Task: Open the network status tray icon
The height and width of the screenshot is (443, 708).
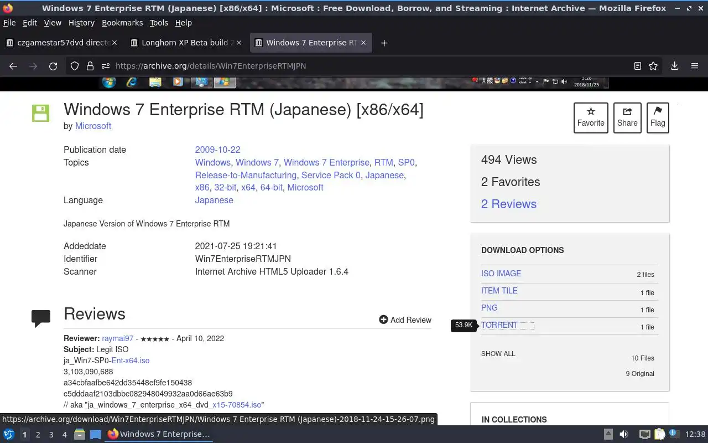Action: [644, 435]
